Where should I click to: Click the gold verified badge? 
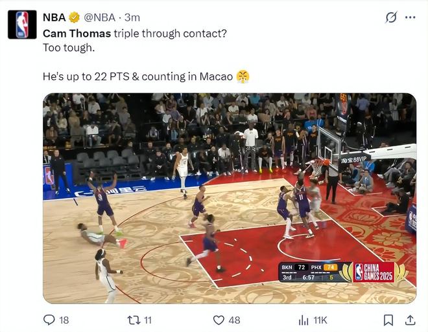[74, 17]
